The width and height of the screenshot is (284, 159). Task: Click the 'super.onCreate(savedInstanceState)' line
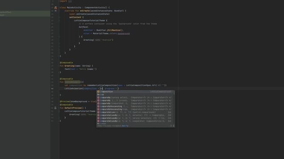pos(89,14)
